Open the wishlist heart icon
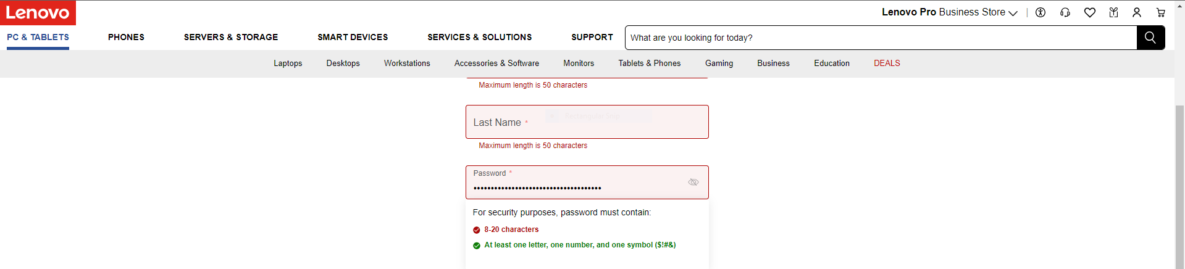The height and width of the screenshot is (269, 1185). (1090, 12)
